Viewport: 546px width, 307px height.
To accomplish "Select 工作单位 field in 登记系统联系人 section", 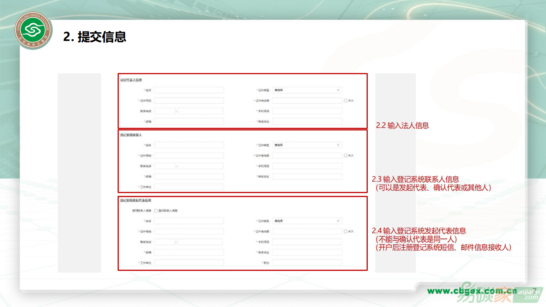I will 189,187.
